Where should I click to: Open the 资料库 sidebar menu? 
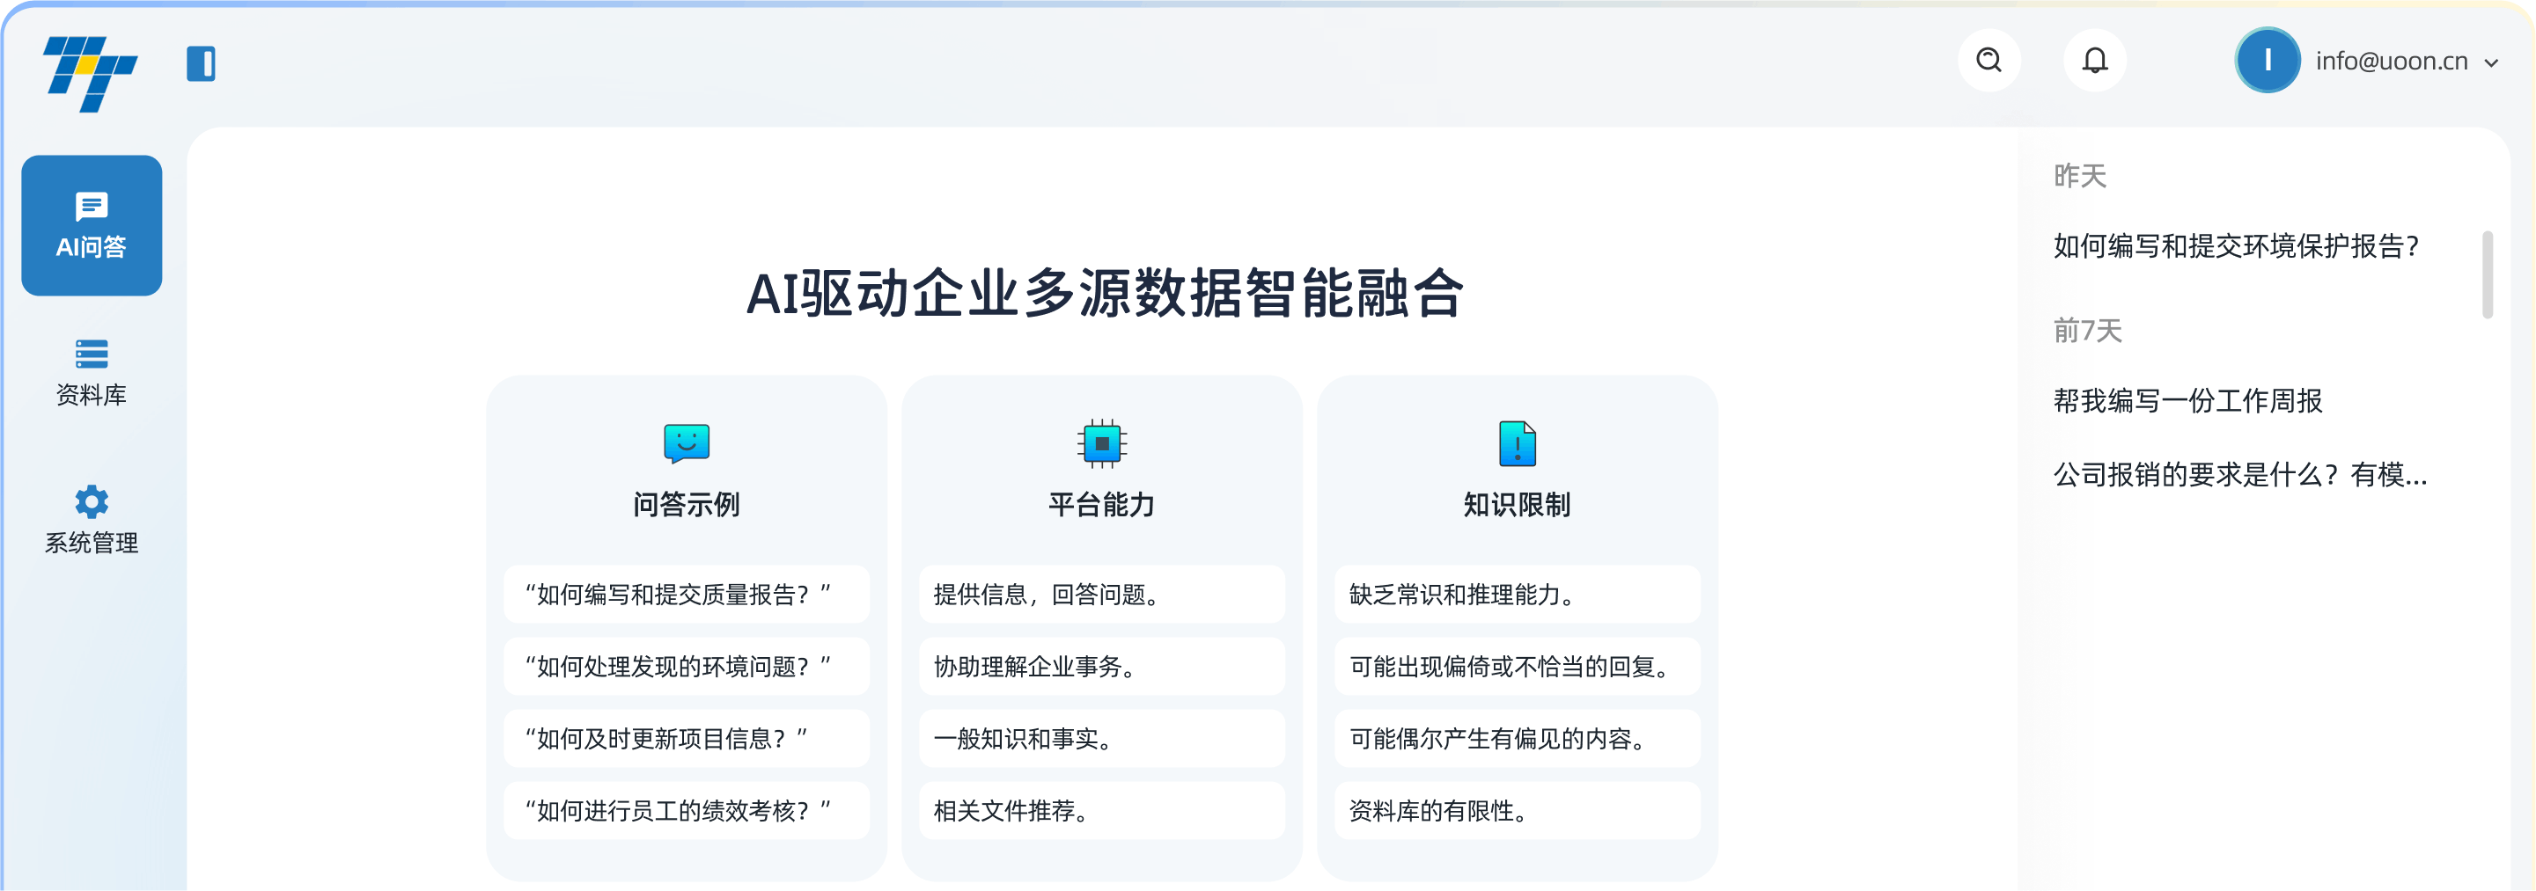(x=92, y=373)
